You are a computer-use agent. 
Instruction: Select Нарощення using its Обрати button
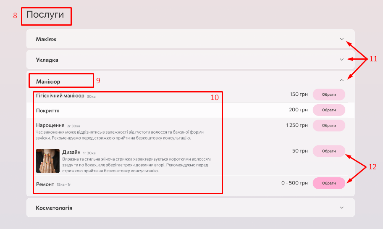[x=329, y=125]
